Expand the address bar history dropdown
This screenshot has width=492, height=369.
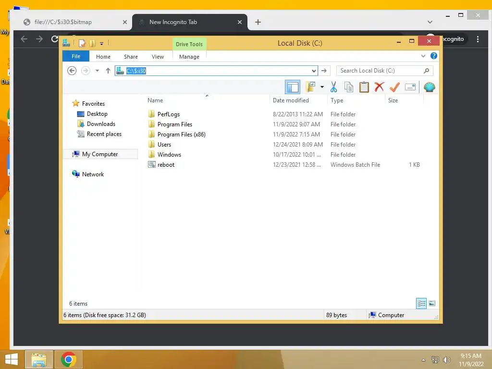coord(314,71)
